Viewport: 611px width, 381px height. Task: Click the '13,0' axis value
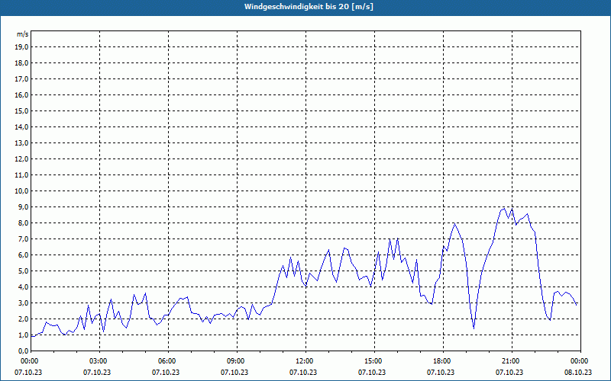pos(21,142)
